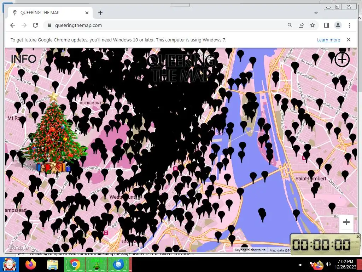The image size is (362, 272).
Task: Minimize the Chrome window
Action: (x=328, y=7)
